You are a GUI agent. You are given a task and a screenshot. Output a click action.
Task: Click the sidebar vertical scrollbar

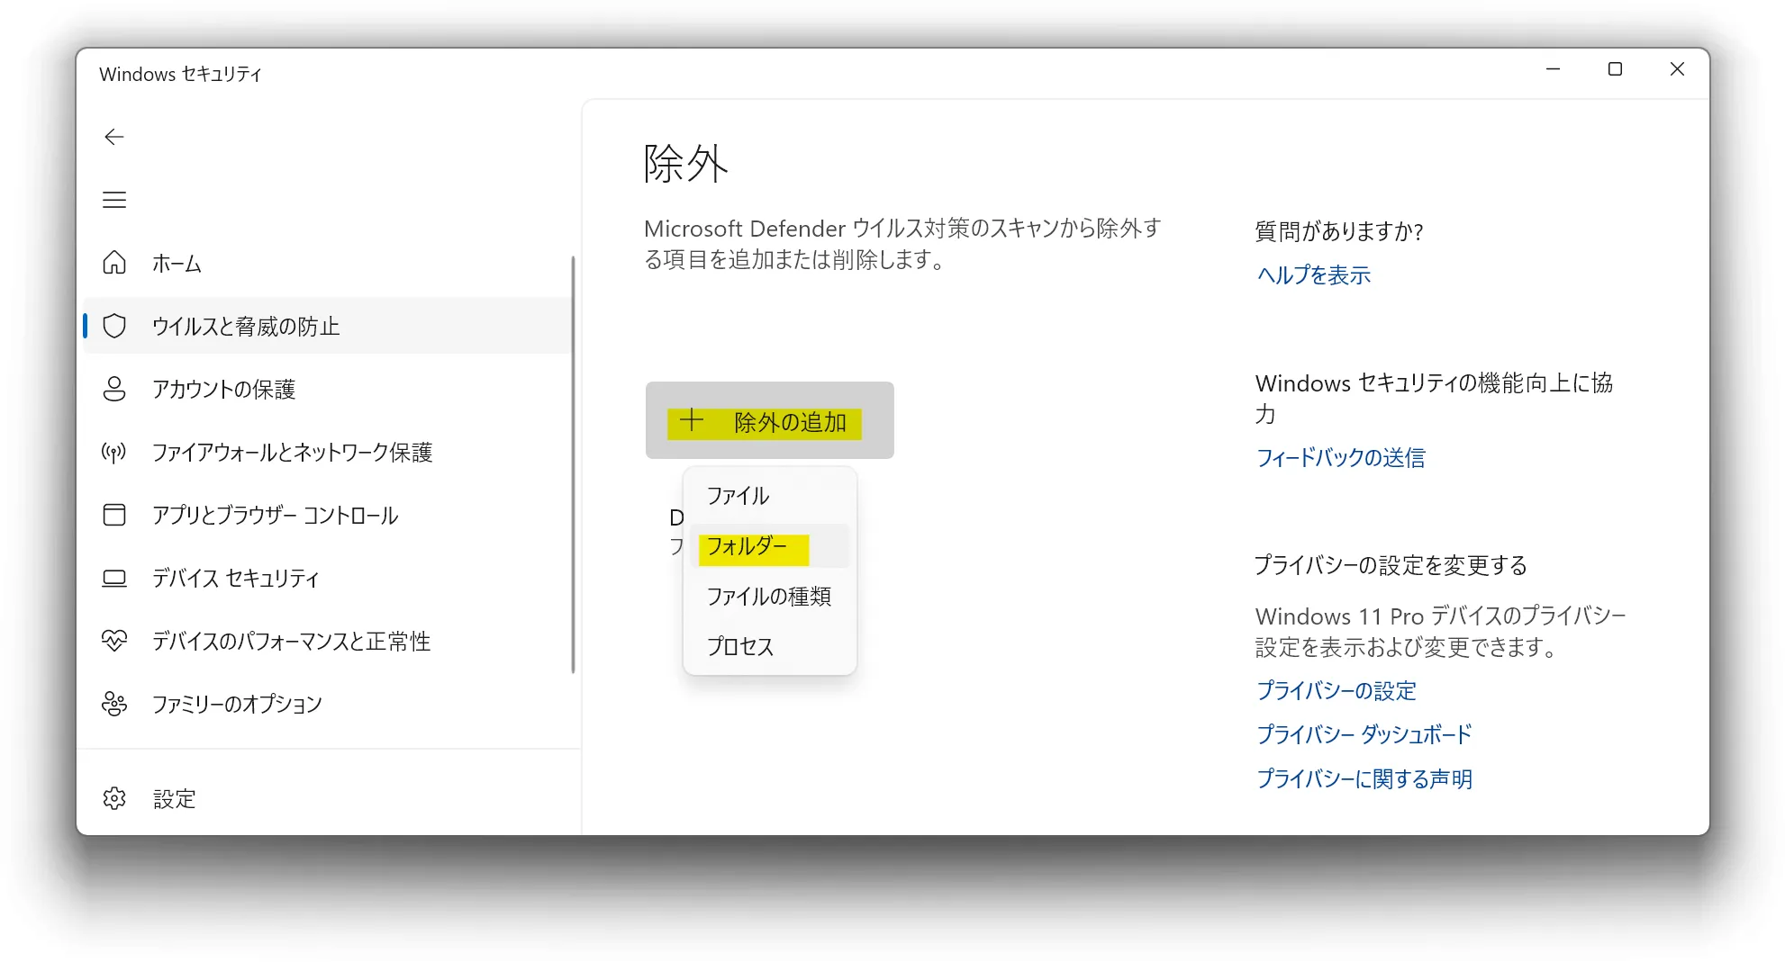pyautogui.click(x=573, y=464)
